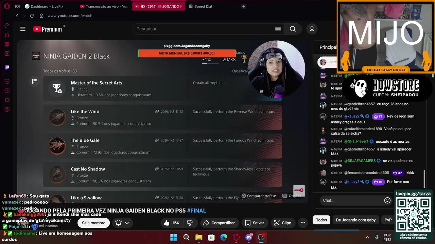Click the #FINAL hashtag link
This screenshot has height=244, width=435.
[196, 210]
